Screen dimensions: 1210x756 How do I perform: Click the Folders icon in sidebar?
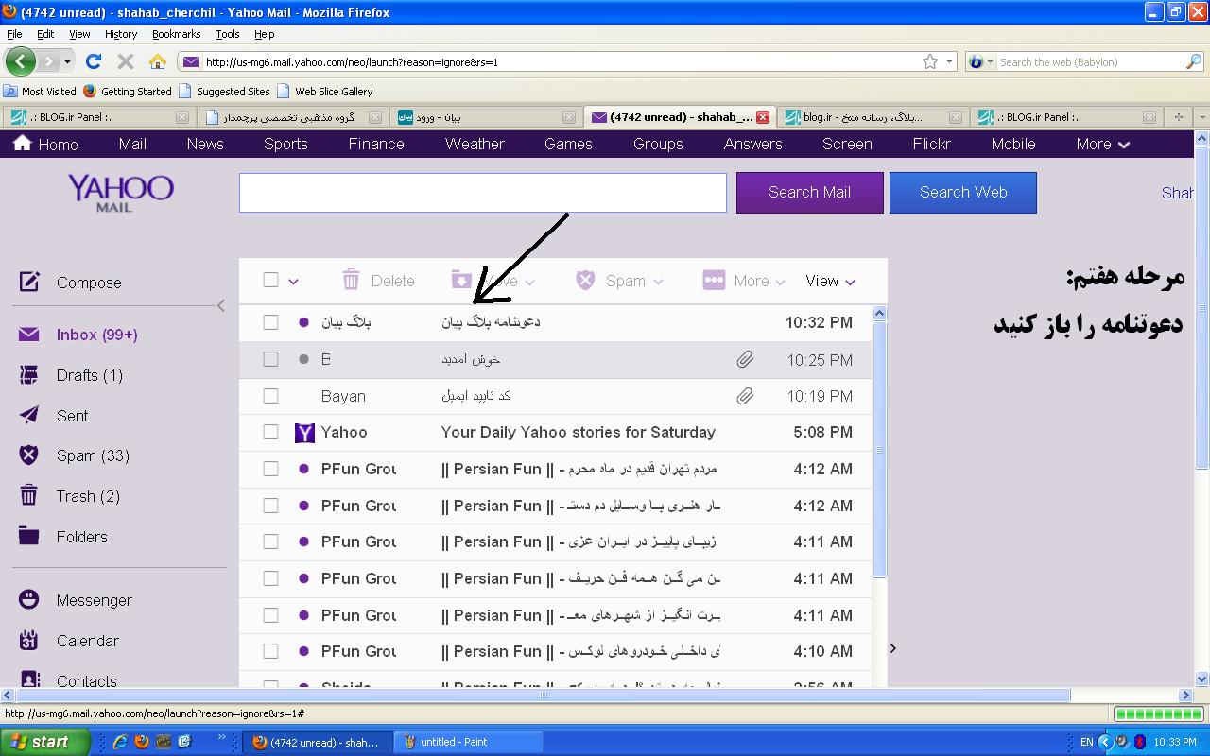[29, 536]
